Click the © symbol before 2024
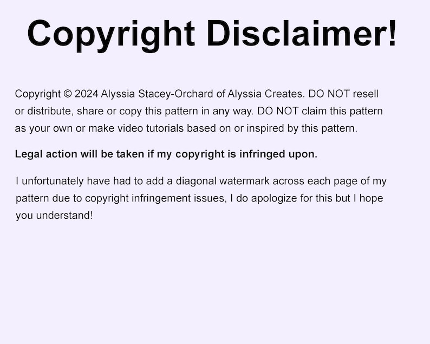Screen dimensions: 430x344 tap(68, 94)
